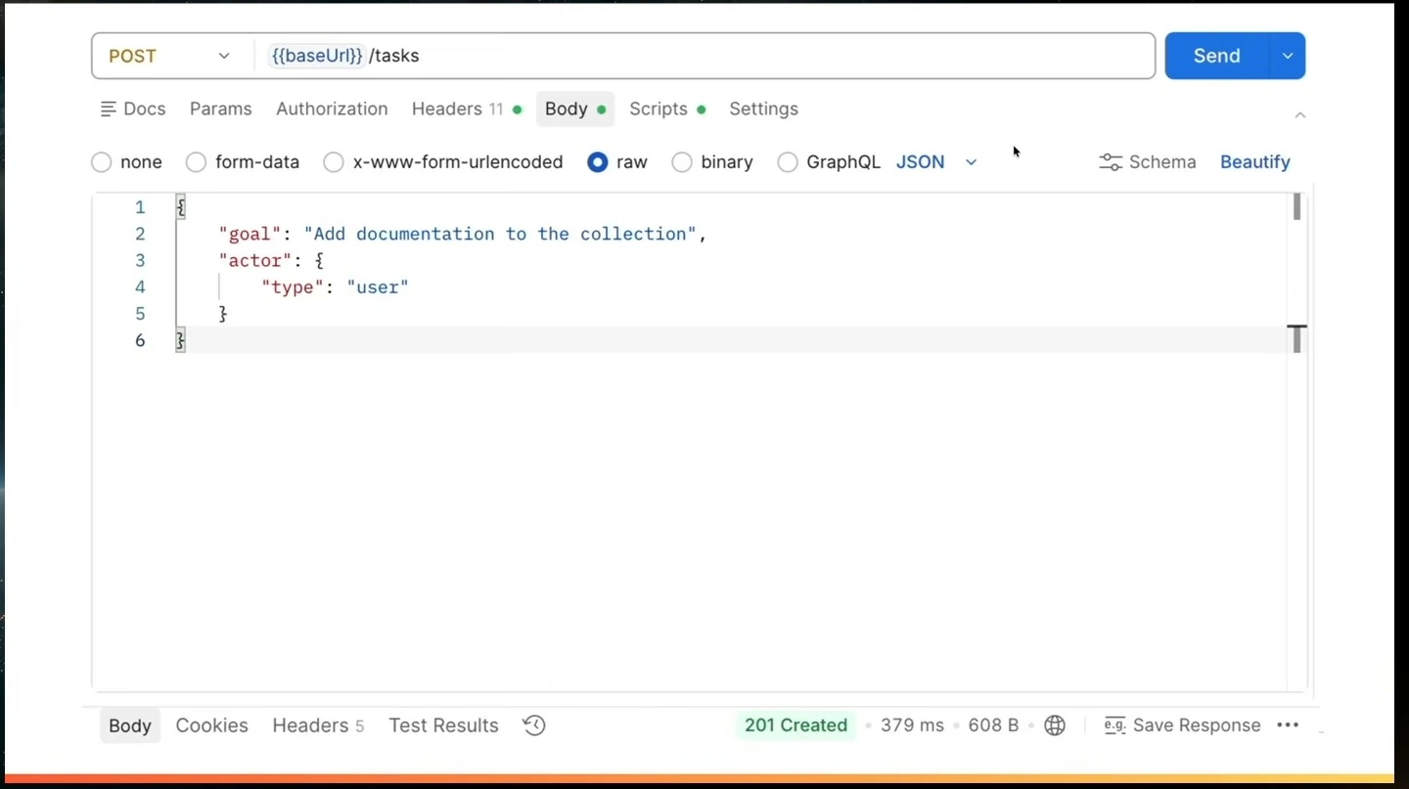
Task: Open the JSON format dropdown
Action: [936, 162]
